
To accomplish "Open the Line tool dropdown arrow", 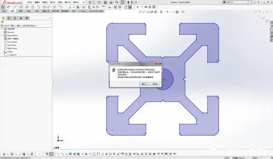I will (17, 7).
